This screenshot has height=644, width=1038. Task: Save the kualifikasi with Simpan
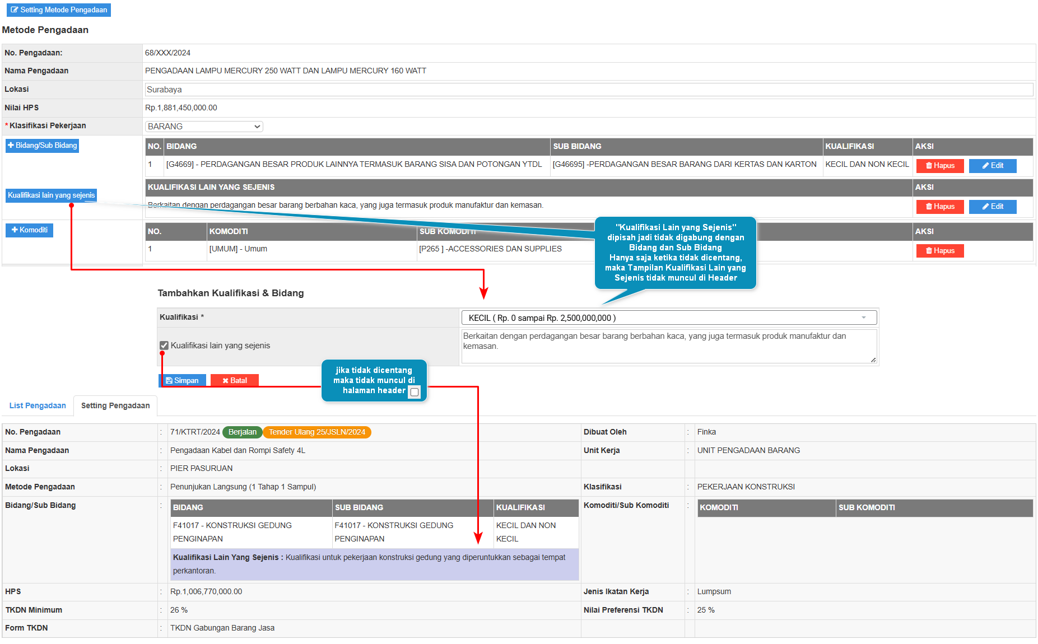coord(183,381)
